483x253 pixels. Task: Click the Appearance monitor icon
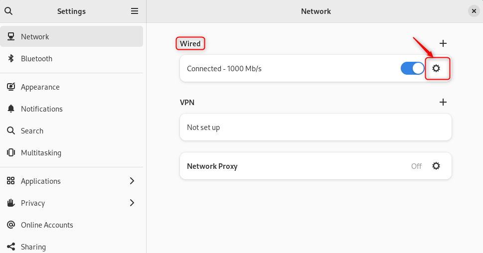11,87
